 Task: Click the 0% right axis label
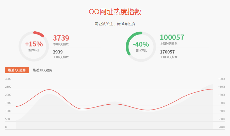click(x=223, y=103)
